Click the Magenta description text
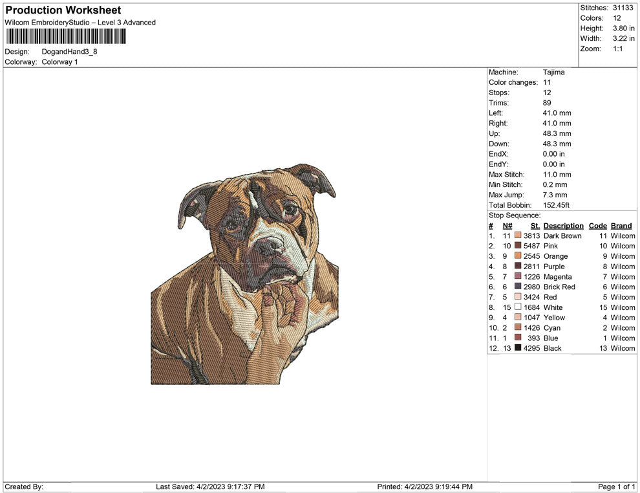The width and height of the screenshot is (640, 493). [557, 277]
